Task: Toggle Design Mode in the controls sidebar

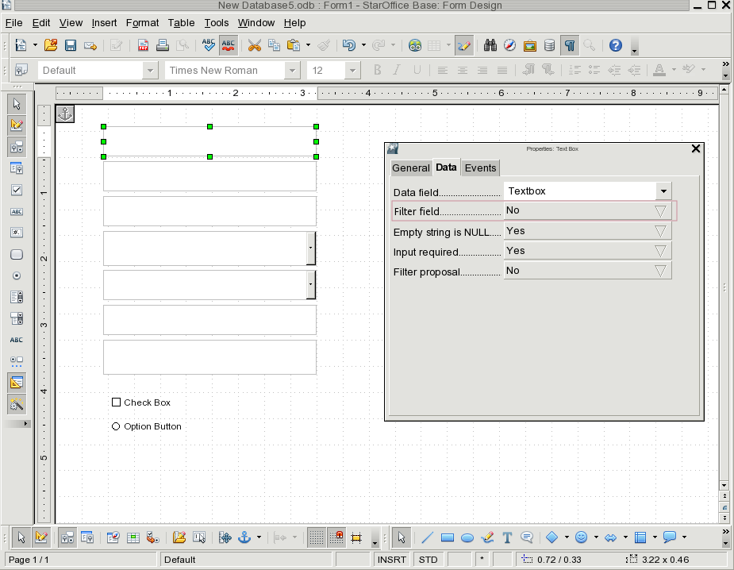Action: 17,125
